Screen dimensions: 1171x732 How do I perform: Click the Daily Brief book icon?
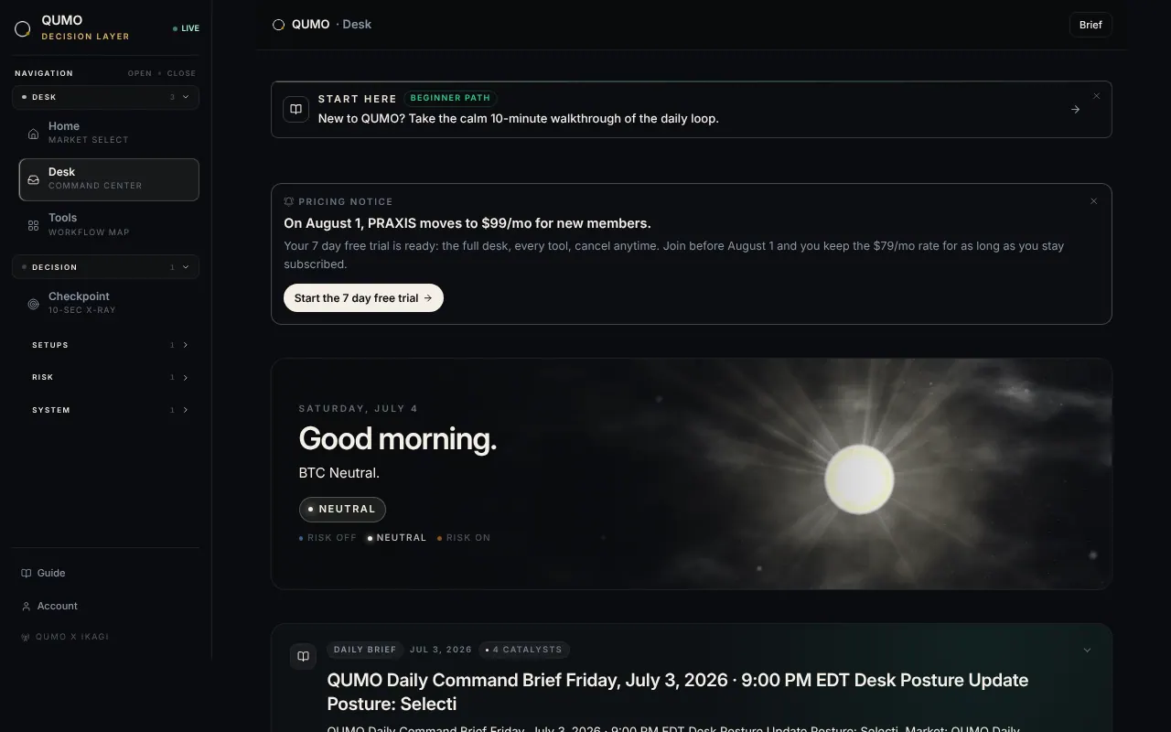click(303, 656)
